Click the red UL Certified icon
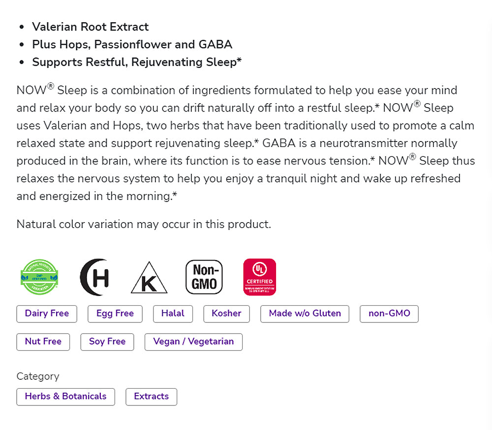This screenshot has width=492, height=430. click(x=259, y=277)
